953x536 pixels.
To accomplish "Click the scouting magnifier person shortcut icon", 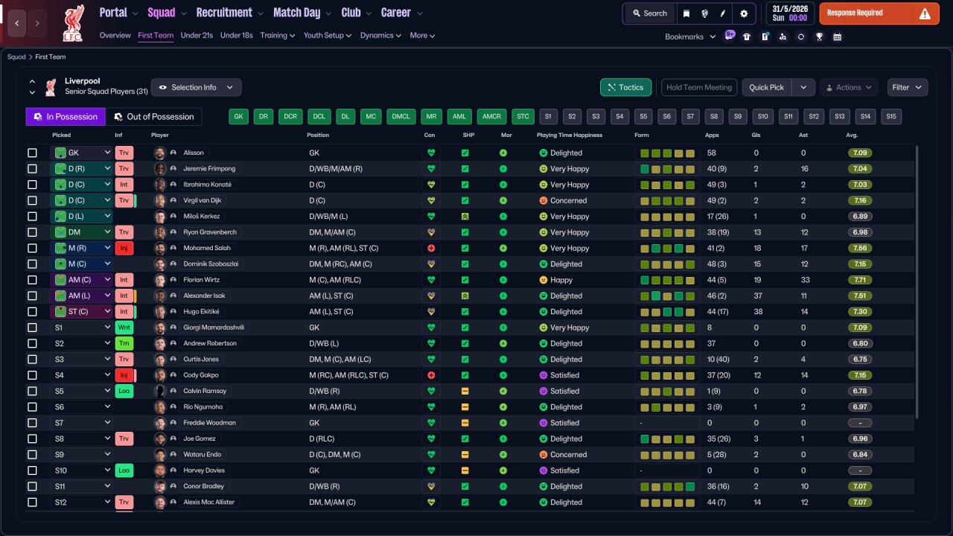I will coord(783,36).
